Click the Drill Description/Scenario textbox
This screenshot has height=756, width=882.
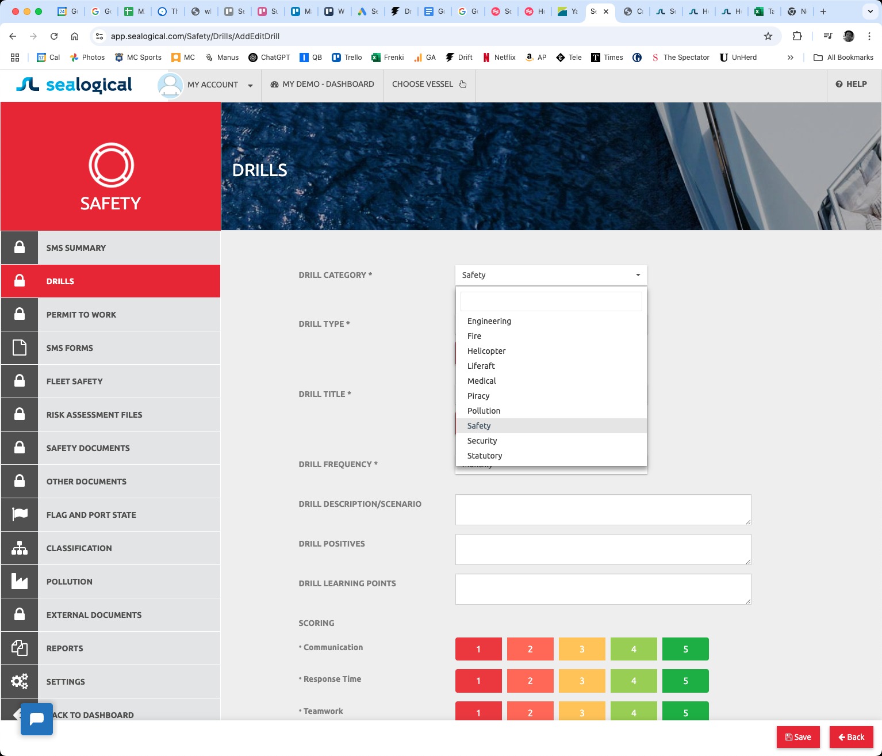[x=603, y=510]
